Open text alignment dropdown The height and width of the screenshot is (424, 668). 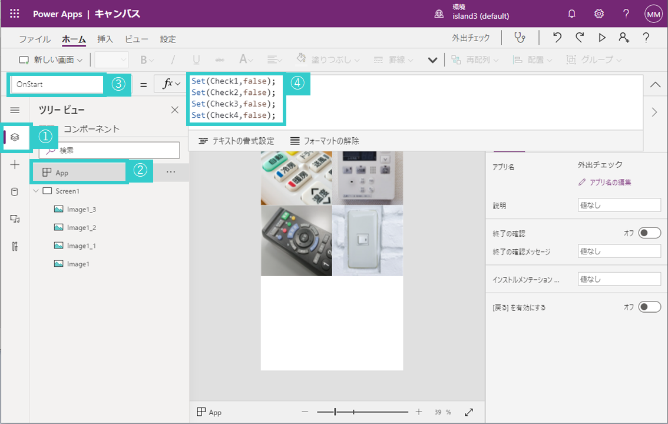point(275,59)
